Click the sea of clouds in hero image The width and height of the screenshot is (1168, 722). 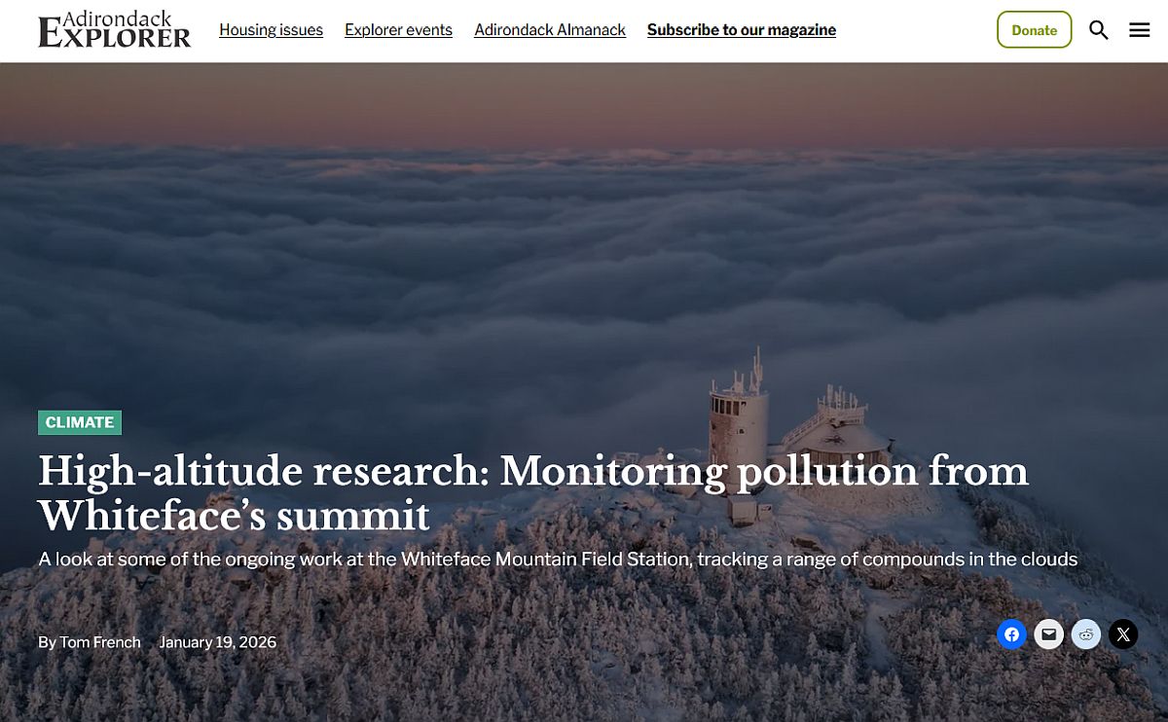[x=487, y=243]
